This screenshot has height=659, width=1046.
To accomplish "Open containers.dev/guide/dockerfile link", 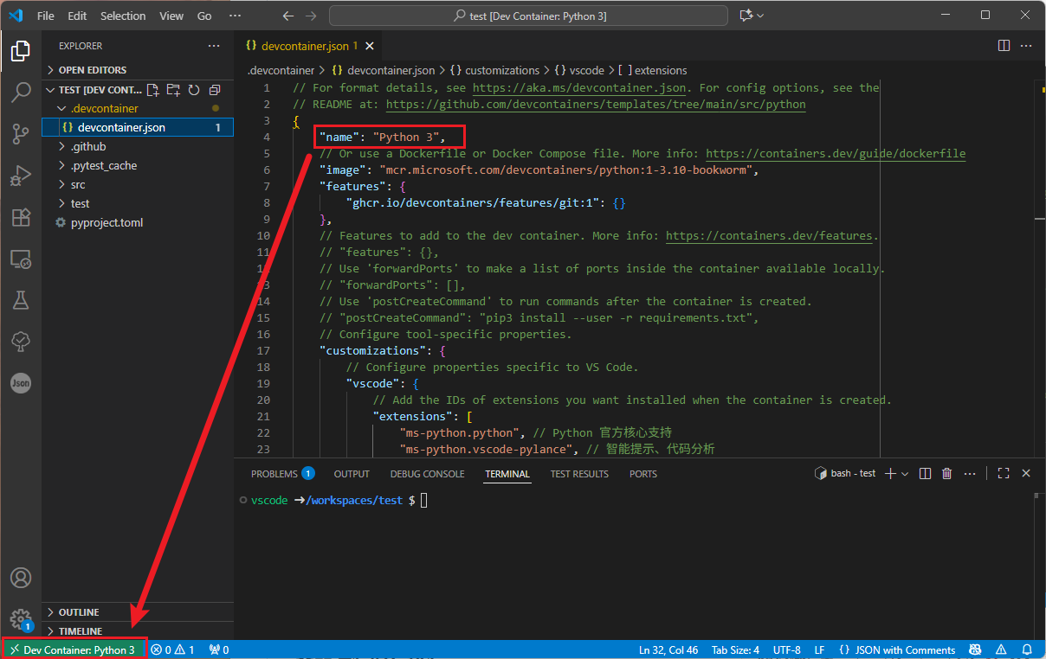I will coord(836,153).
